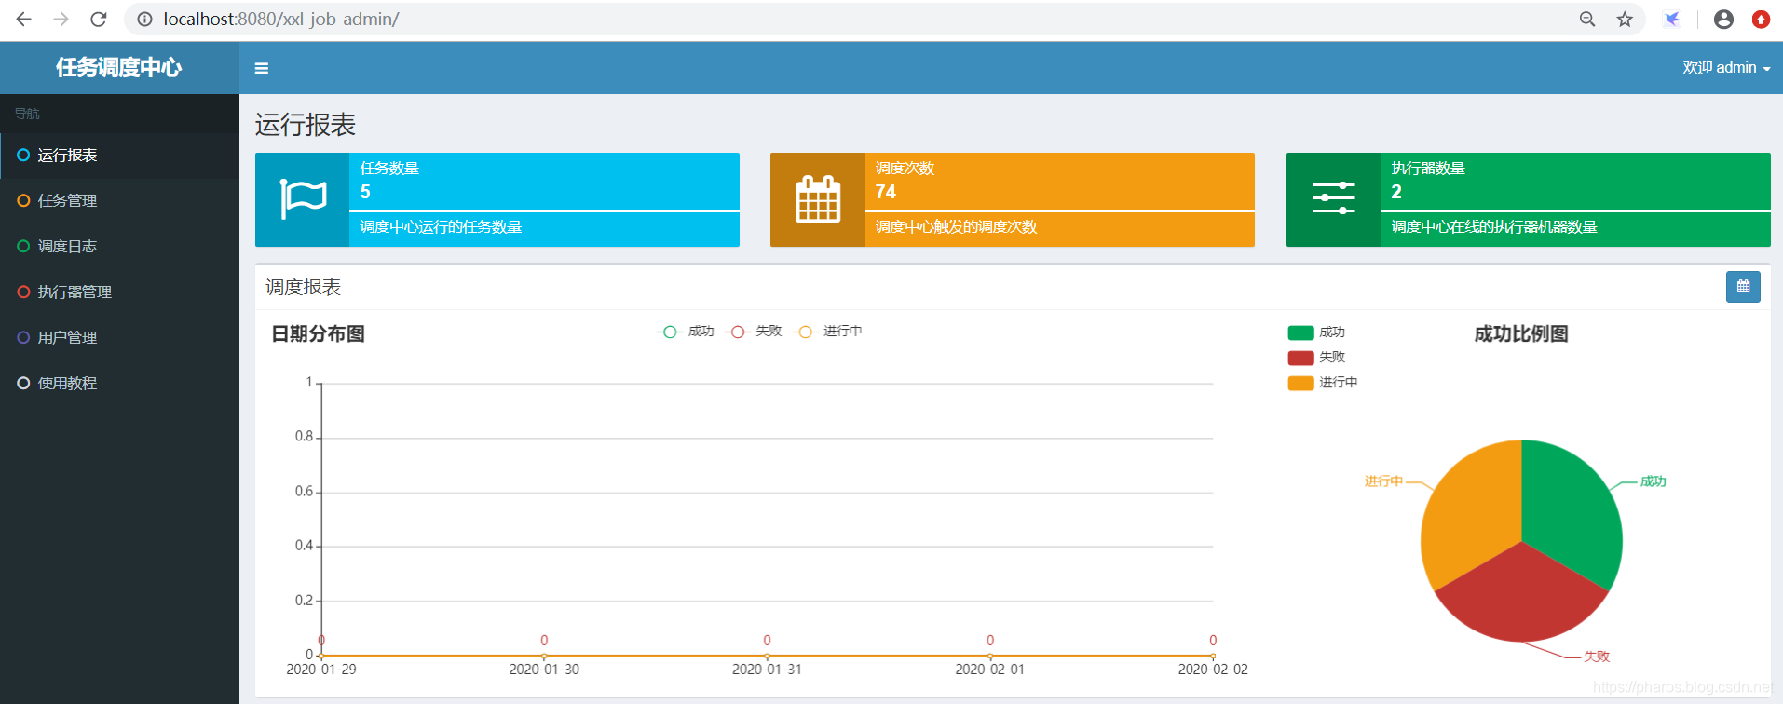Click the text 调度中心触发的调度次数

(x=956, y=227)
